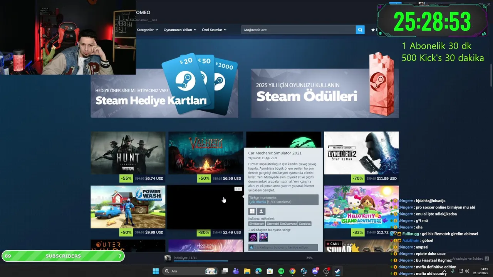Click the thumbs-up friend recommendation icon
The width and height of the screenshot is (493, 277).
coord(252,247)
